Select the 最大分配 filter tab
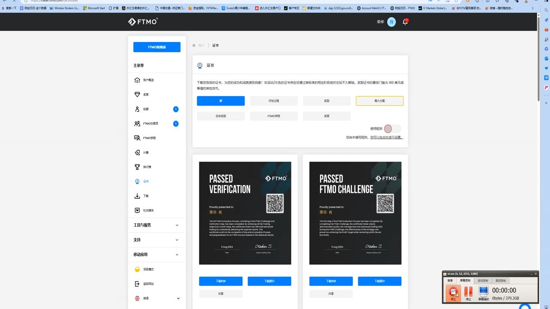This screenshot has height=309, width=550. pos(379,101)
